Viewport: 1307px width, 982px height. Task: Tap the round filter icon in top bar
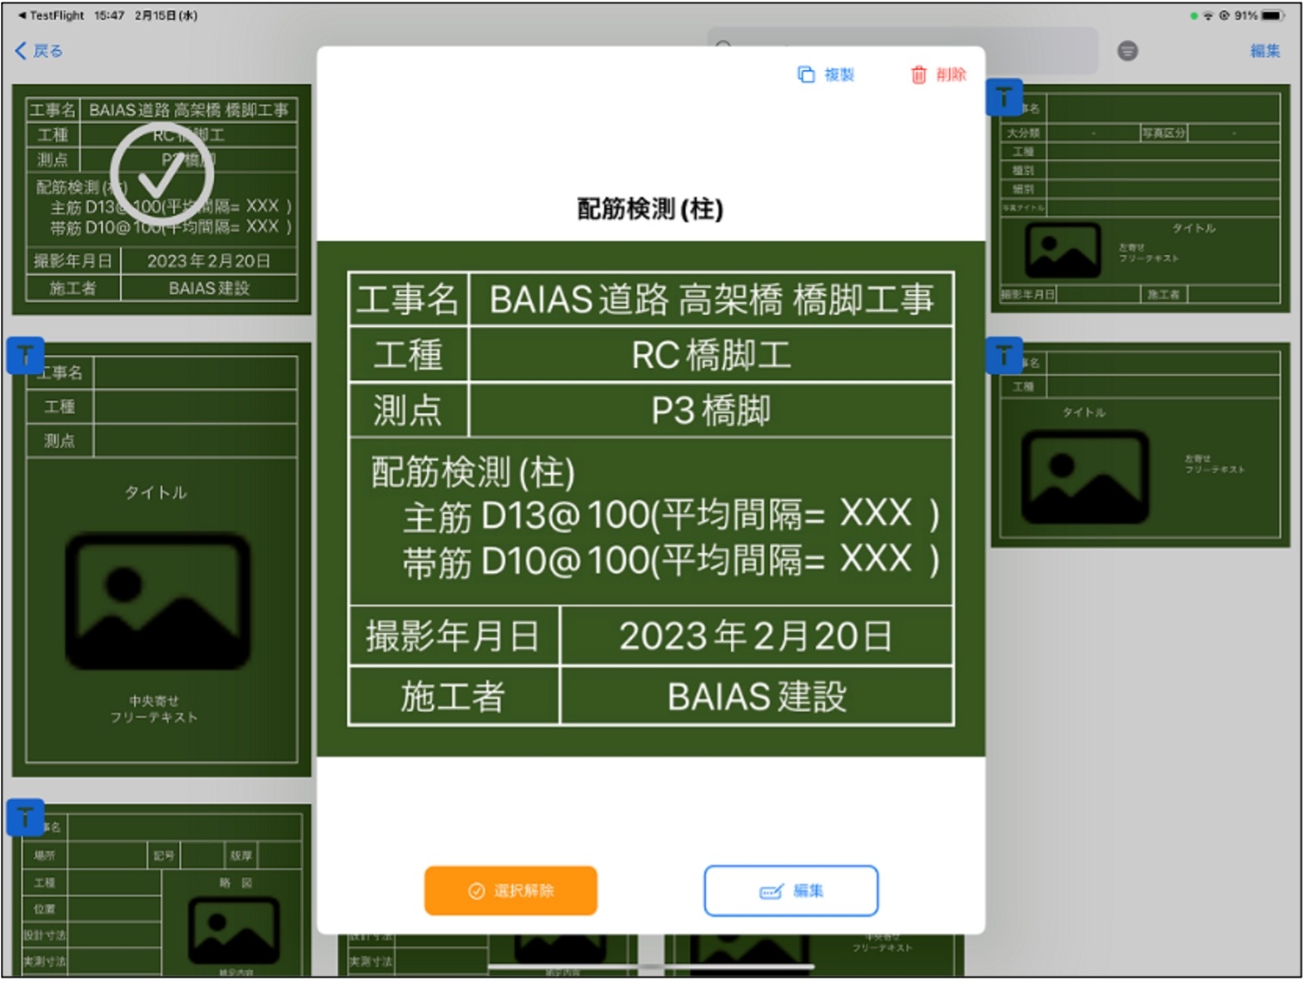[x=1127, y=51]
